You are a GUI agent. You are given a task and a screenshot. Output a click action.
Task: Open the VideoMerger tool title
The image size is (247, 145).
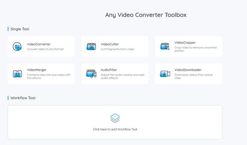click(x=37, y=70)
